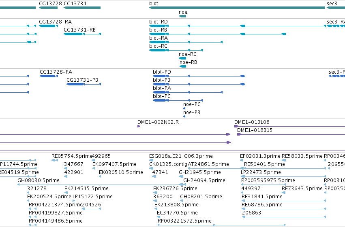Click the RP004221374.5prime EST
Image resolution: width=345 pixels, height=227 pixels.
32,209
